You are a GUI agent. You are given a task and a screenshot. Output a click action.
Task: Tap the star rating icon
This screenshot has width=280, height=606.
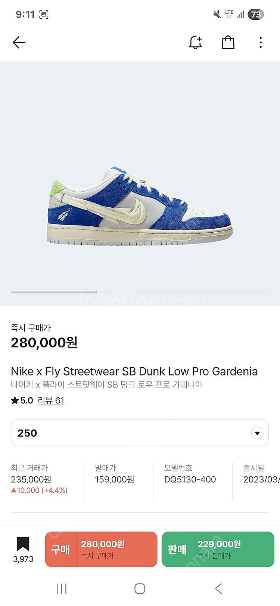[15, 401]
